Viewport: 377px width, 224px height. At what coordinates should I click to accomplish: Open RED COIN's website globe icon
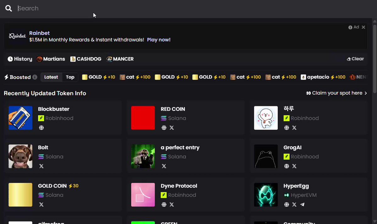(x=164, y=128)
